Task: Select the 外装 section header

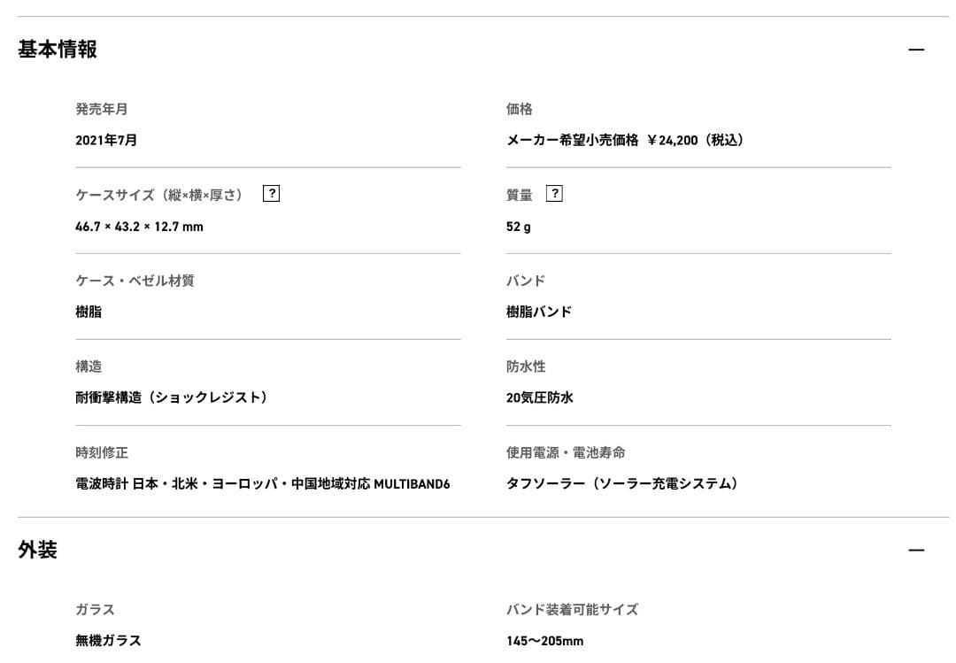Action: tap(35, 550)
